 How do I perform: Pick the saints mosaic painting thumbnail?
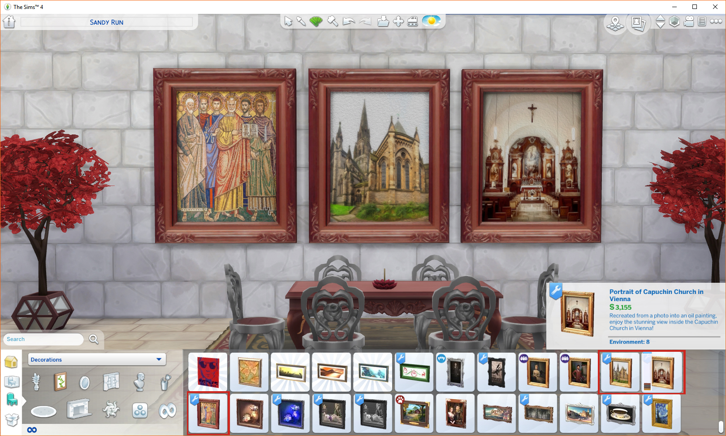208,413
